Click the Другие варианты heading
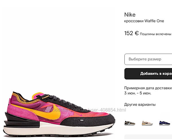This screenshot has height=139, width=172. (140, 104)
